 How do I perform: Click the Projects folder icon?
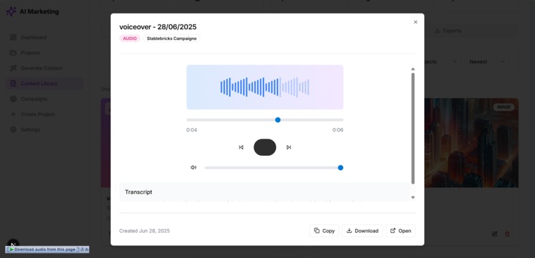click(x=13, y=53)
